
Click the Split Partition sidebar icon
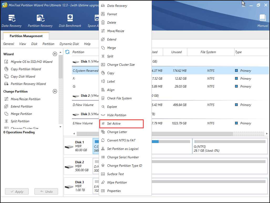tap(6, 121)
